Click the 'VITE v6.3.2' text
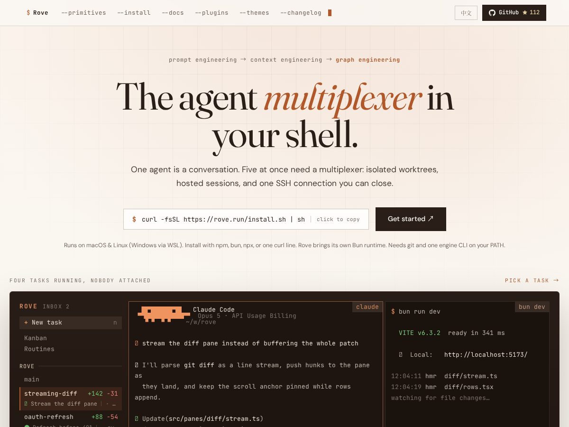 420,333
